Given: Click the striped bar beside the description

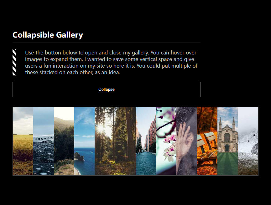Looking at the screenshot, I should [x=14, y=62].
